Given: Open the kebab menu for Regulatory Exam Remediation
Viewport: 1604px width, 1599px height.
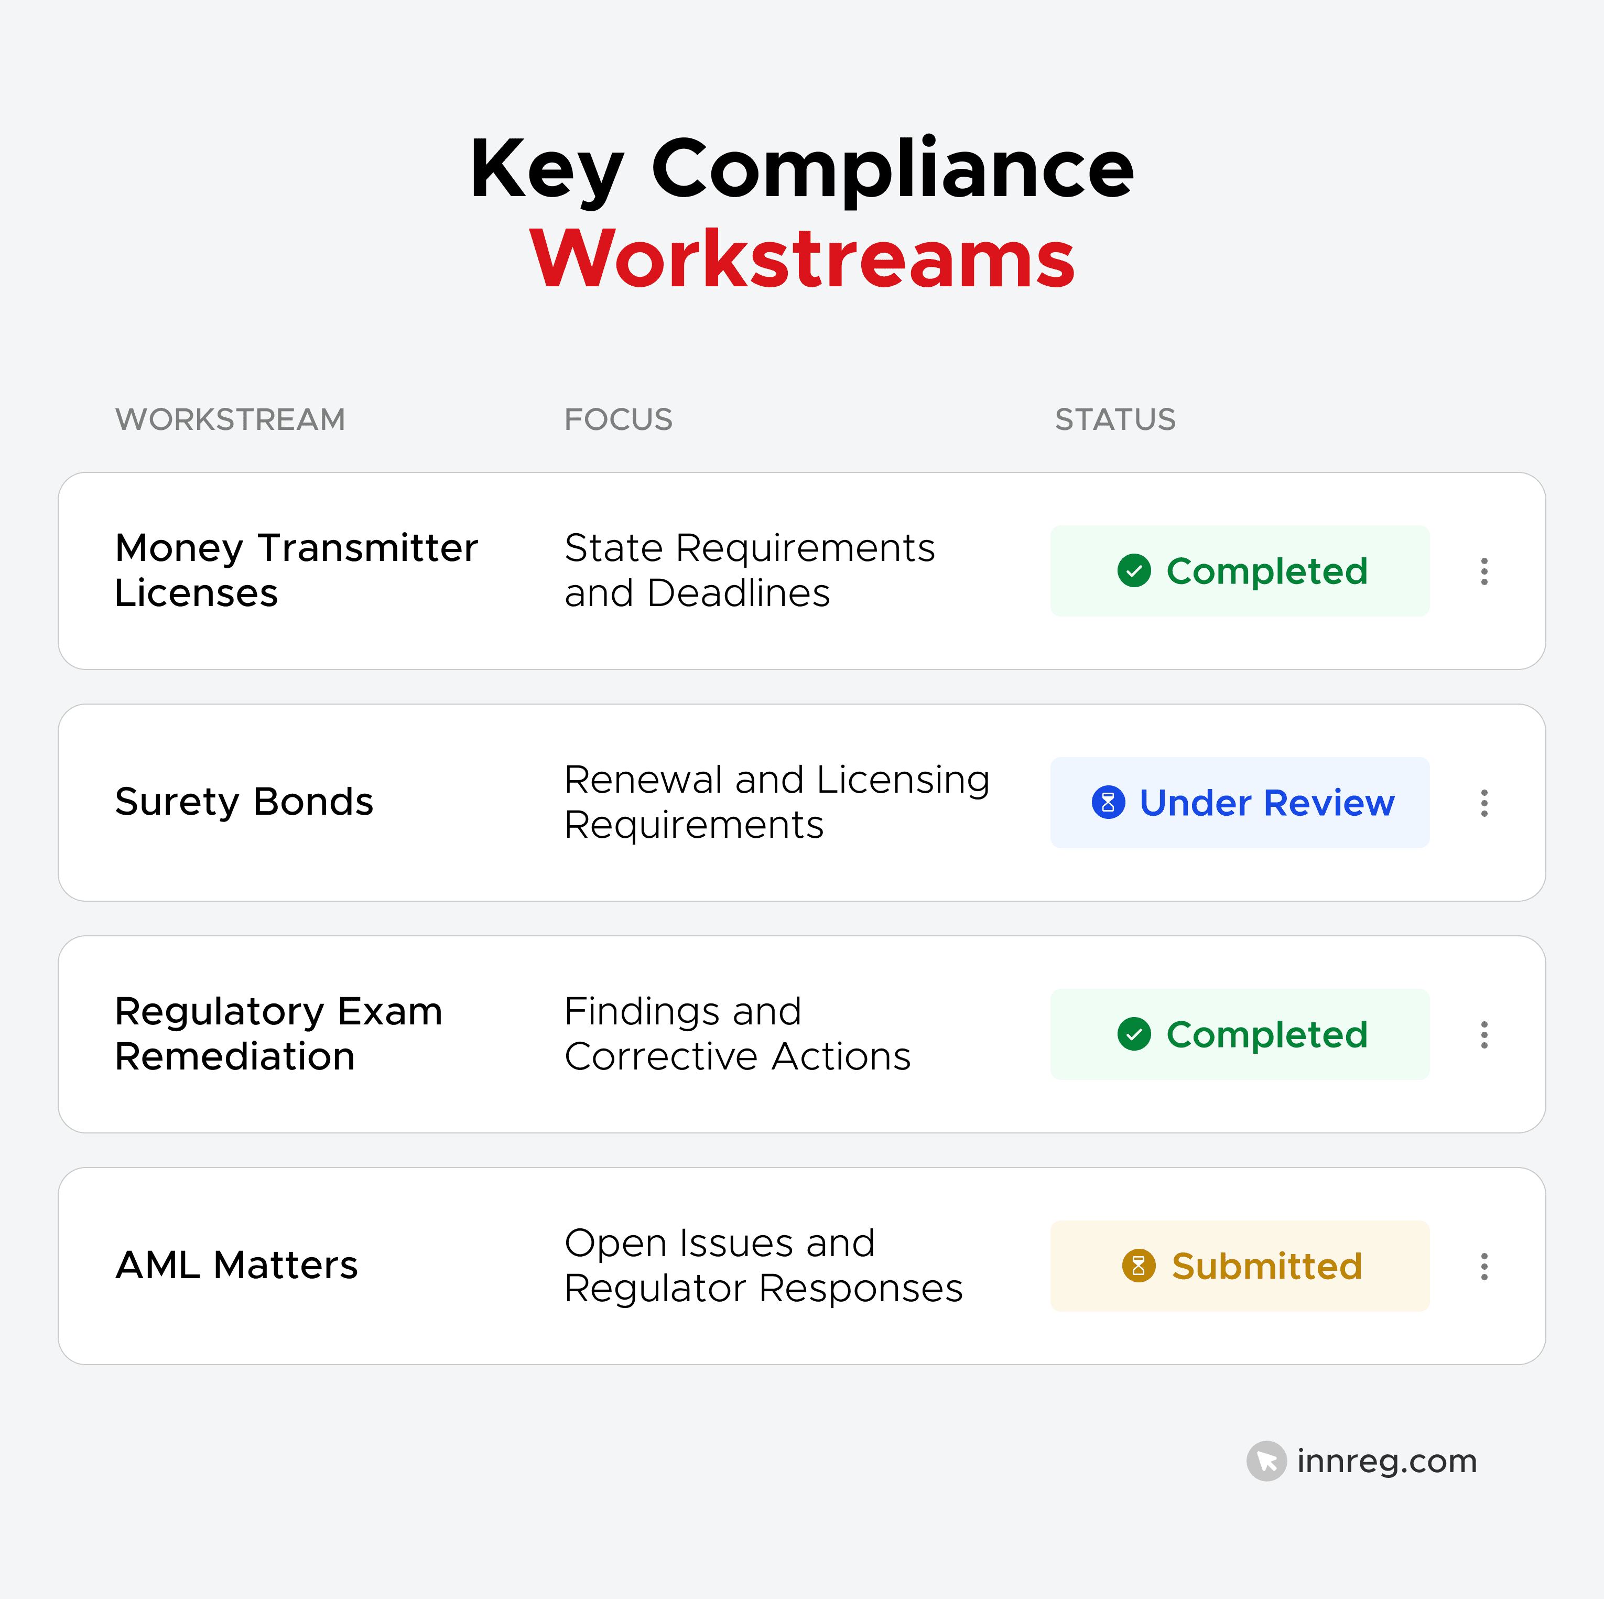Looking at the screenshot, I should point(1483,1034).
